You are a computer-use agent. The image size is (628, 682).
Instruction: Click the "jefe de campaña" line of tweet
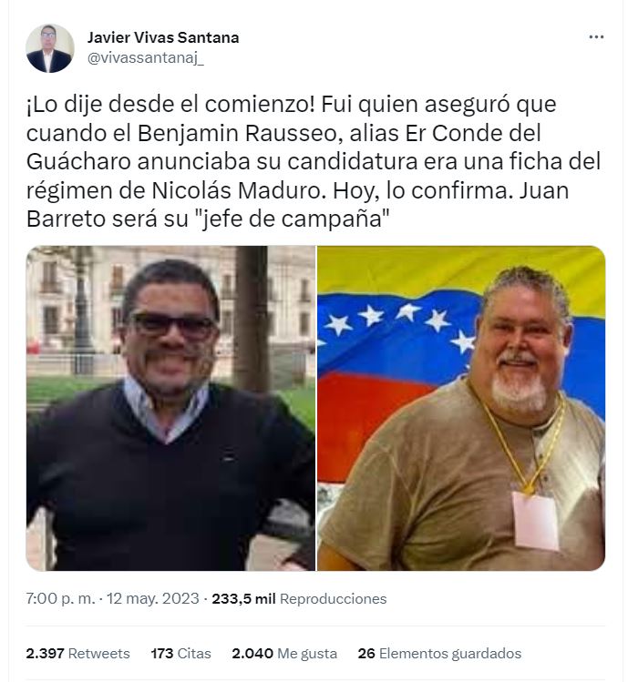click(x=208, y=219)
